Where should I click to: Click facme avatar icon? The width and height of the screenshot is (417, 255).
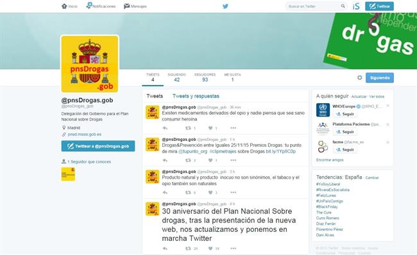(323, 146)
